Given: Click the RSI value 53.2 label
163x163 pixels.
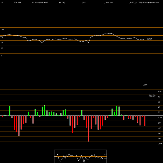Looking at the screenshot, I should click(149, 39).
